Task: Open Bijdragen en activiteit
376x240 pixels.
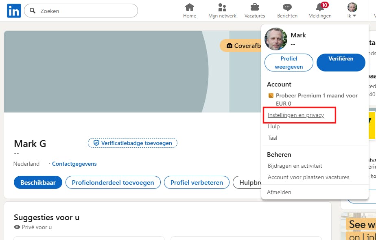Action: point(295,166)
